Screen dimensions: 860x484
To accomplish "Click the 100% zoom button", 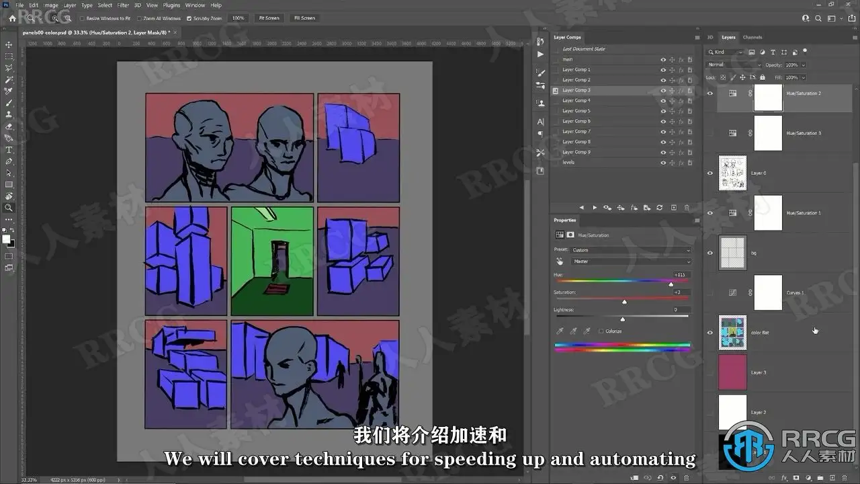I will click(238, 18).
